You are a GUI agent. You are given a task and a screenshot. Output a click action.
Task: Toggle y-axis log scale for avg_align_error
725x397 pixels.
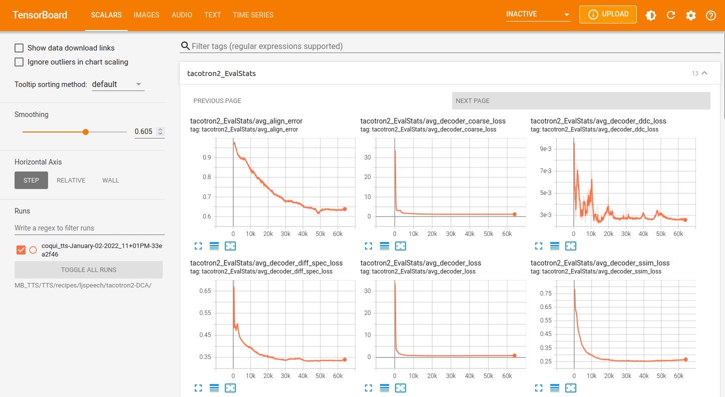[214, 245]
